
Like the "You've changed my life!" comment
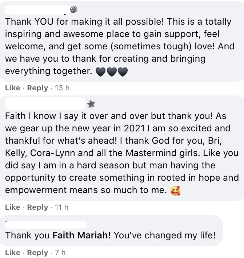coord(13,253)
